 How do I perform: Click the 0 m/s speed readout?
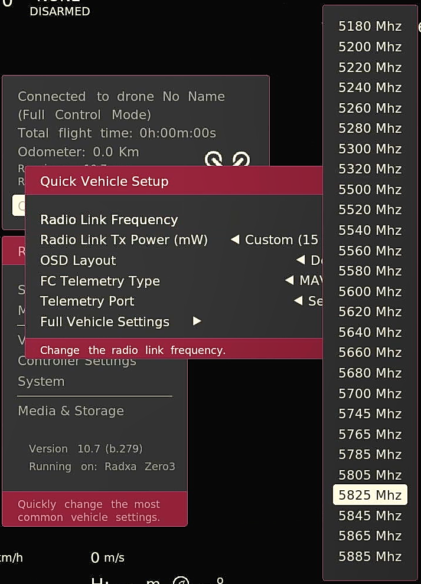point(106,557)
